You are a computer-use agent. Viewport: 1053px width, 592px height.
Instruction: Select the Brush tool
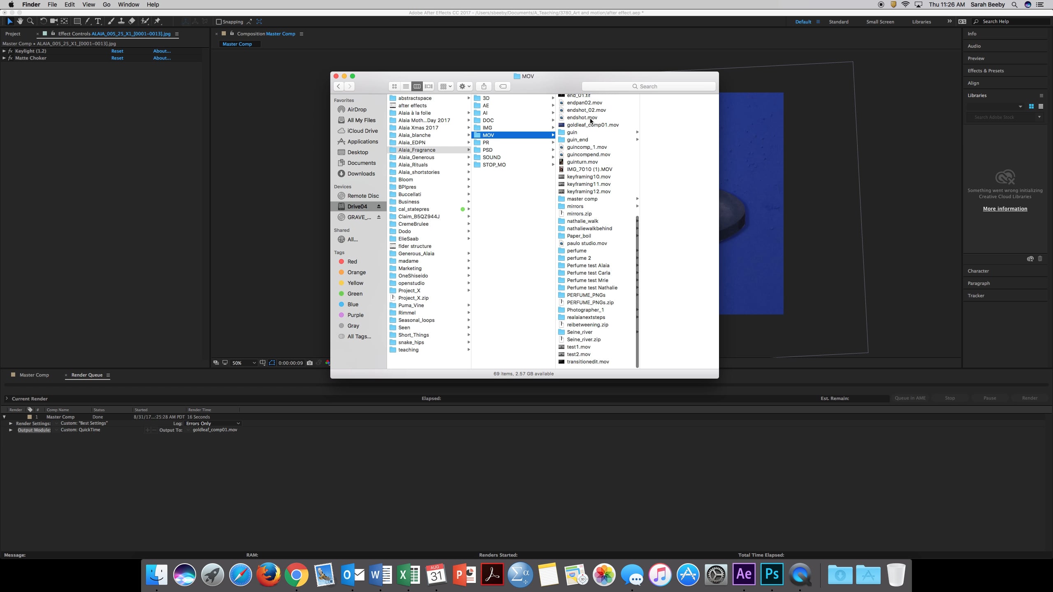point(111,21)
